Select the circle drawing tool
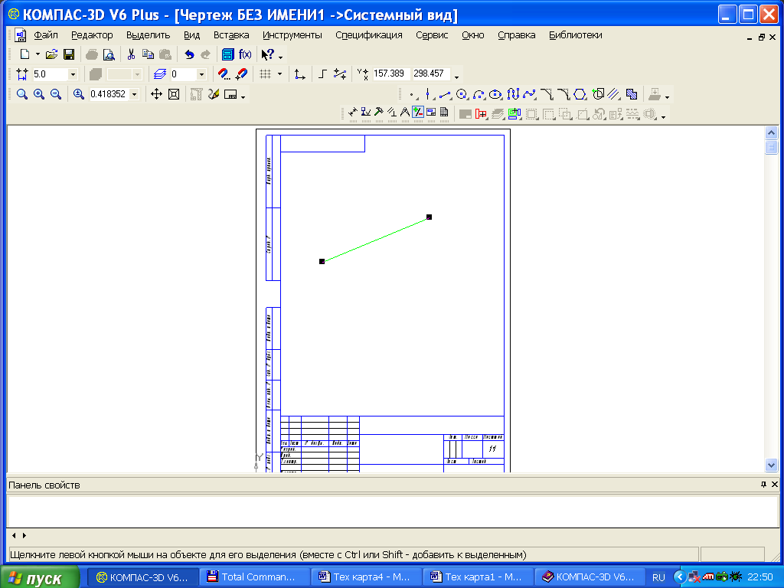Screen dimensions: 784x588 (462, 94)
